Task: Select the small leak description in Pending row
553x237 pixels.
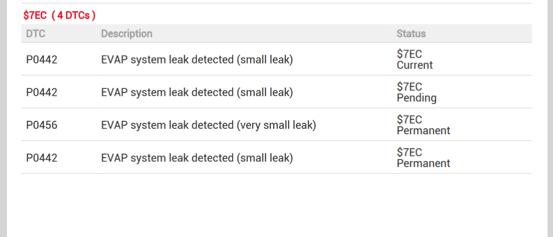Action: (197, 92)
